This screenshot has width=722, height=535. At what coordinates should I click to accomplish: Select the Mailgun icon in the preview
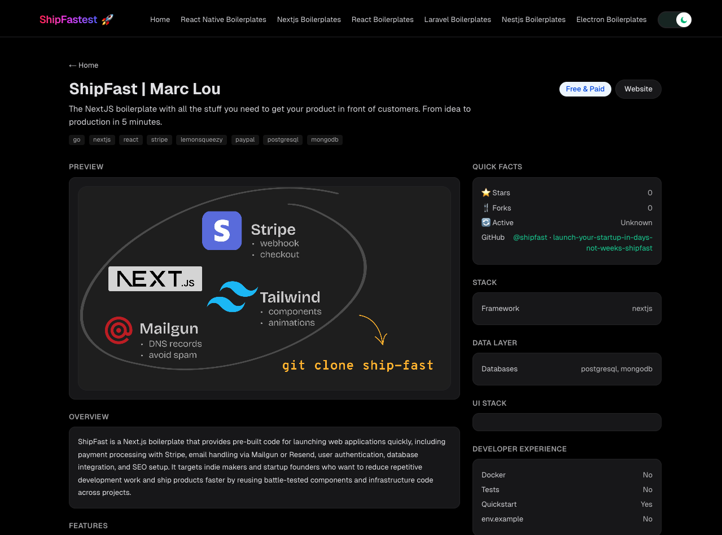coord(119,331)
